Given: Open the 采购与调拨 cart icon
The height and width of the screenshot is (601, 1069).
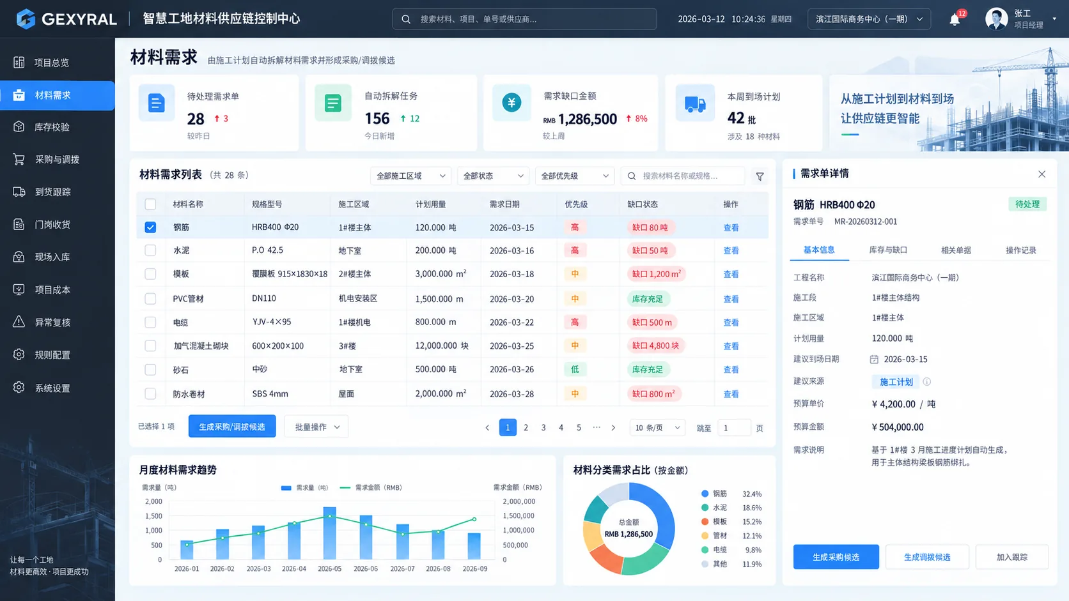Looking at the screenshot, I should (19, 159).
